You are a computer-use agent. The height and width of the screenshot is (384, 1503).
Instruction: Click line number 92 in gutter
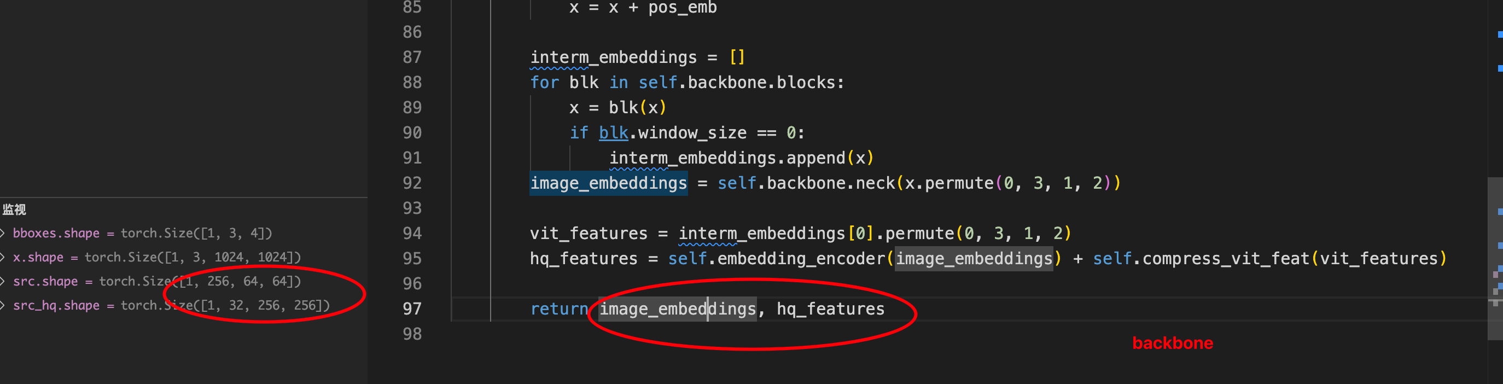point(412,183)
